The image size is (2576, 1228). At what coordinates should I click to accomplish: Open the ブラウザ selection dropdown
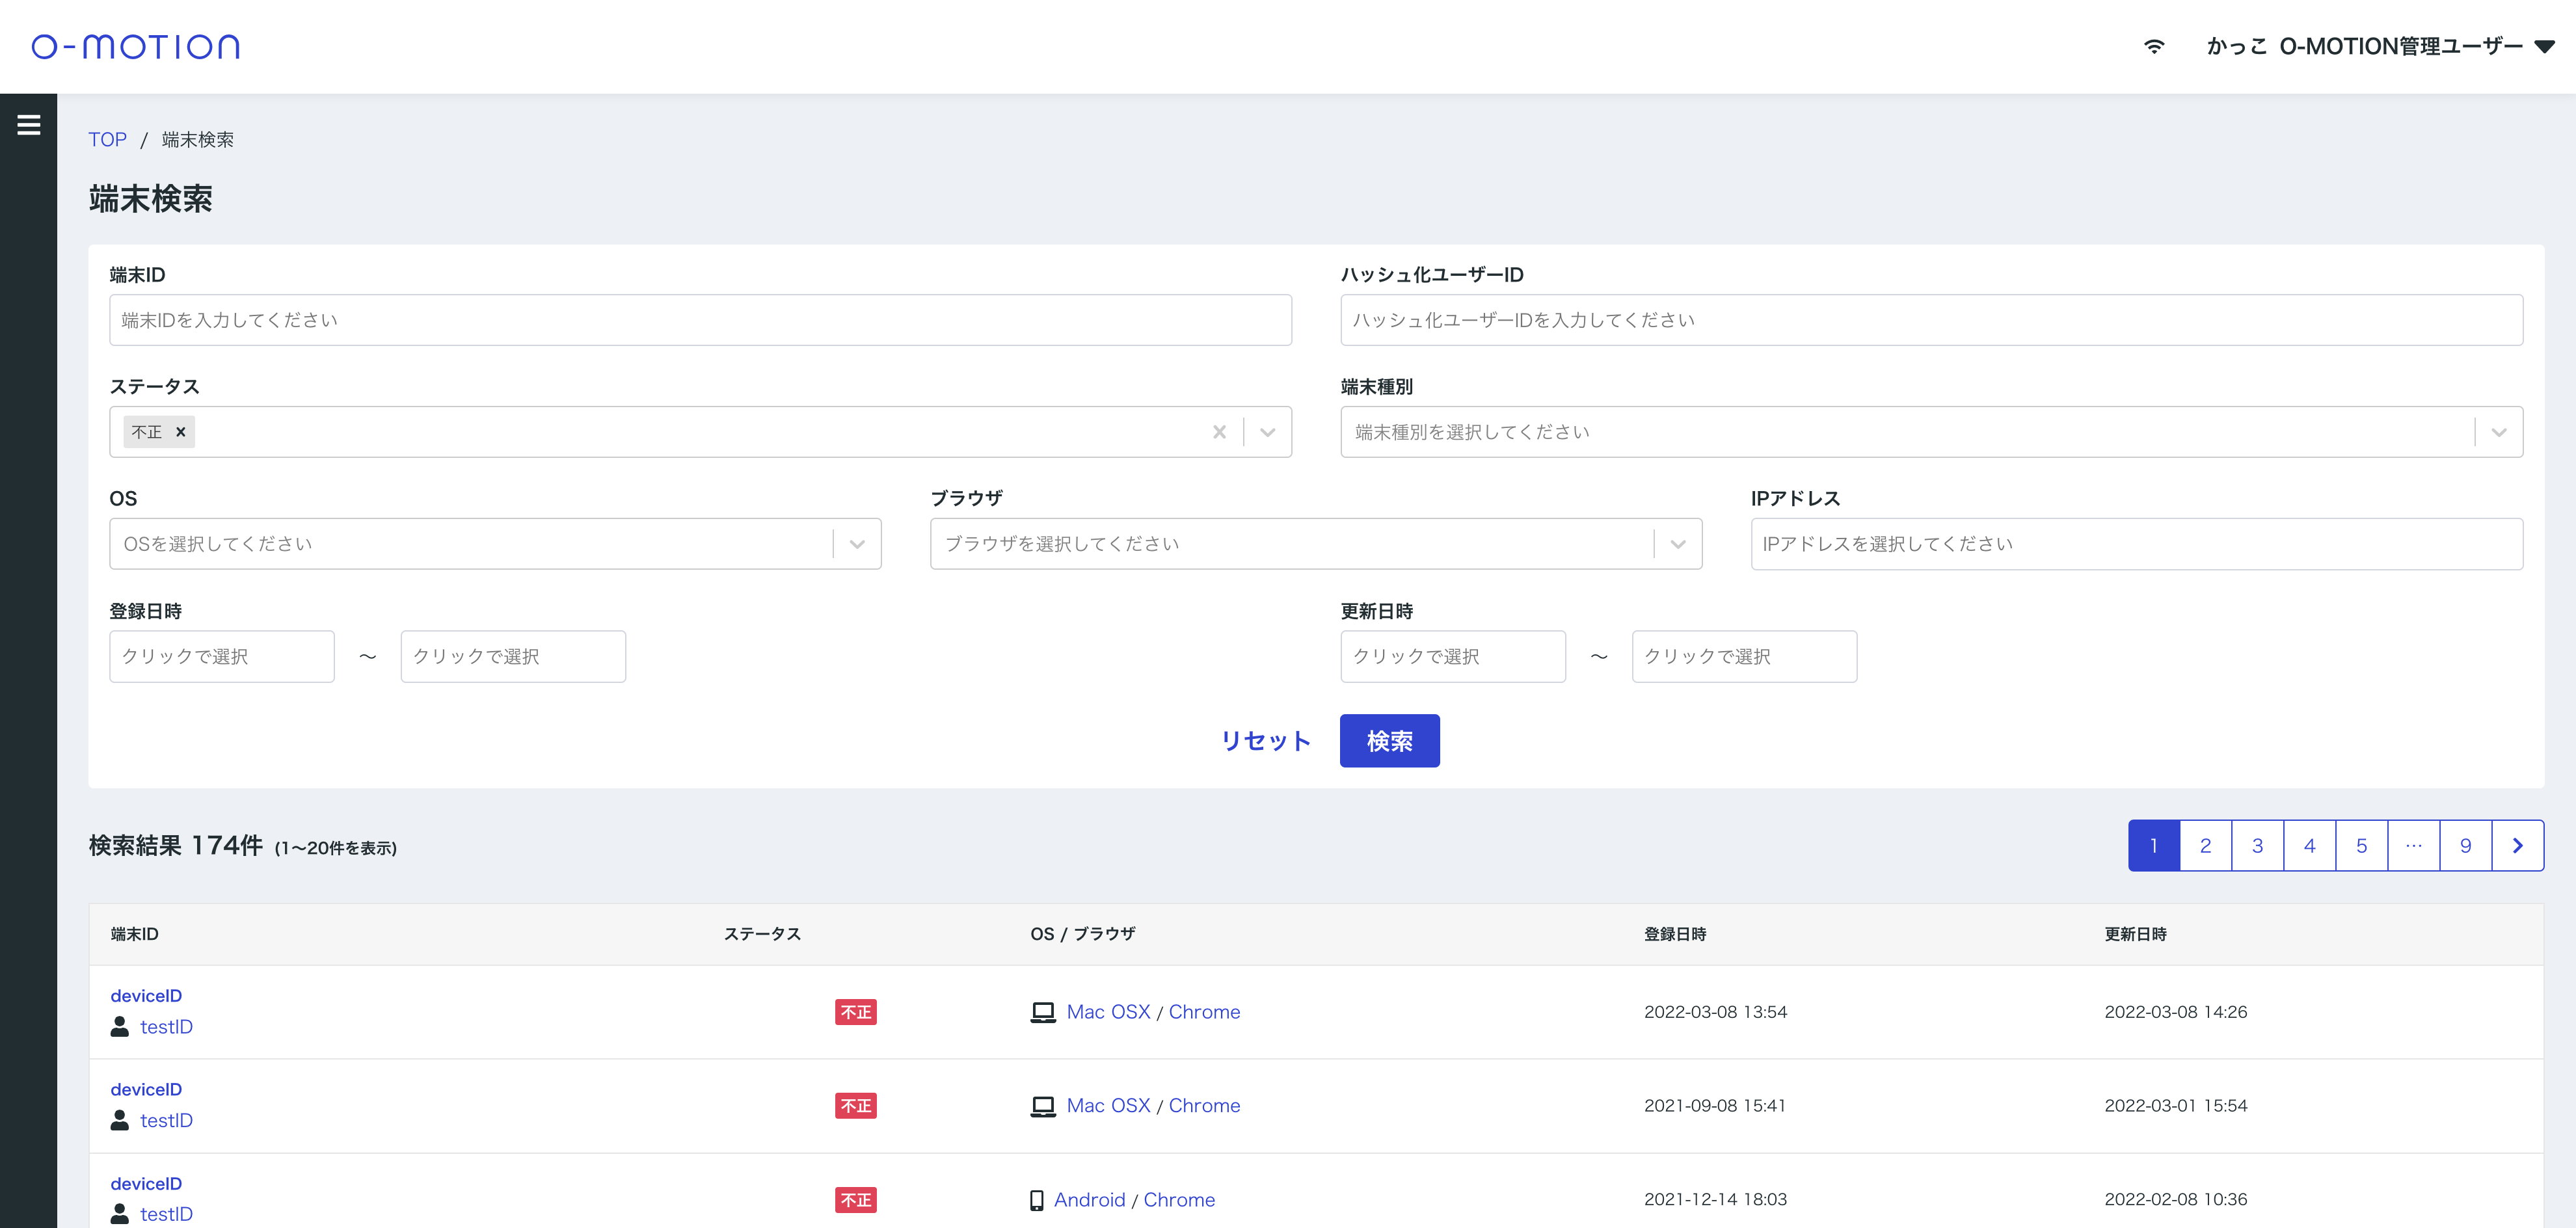click(1678, 544)
